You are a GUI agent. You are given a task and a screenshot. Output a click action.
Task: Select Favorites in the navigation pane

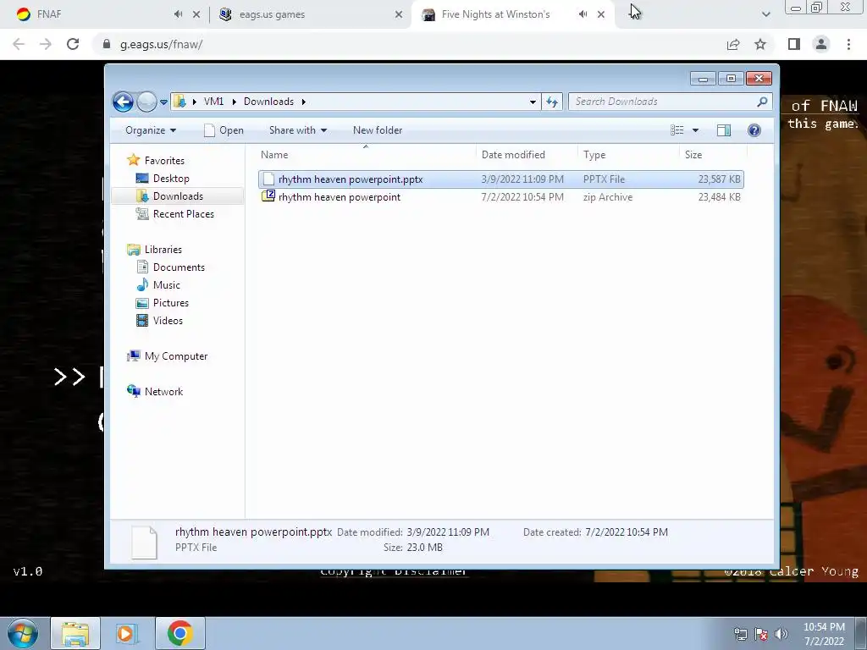[164, 160]
